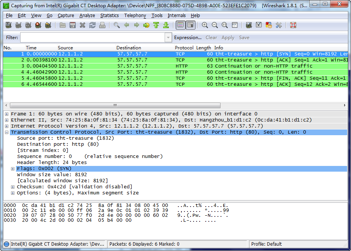
Task: Open the Analyze menu
Action: coord(87,16)
